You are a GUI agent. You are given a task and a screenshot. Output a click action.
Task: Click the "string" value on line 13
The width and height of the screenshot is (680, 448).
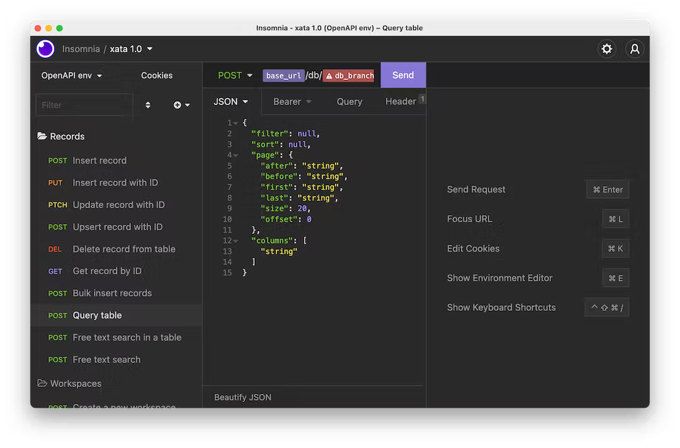[x=279, y=251]
